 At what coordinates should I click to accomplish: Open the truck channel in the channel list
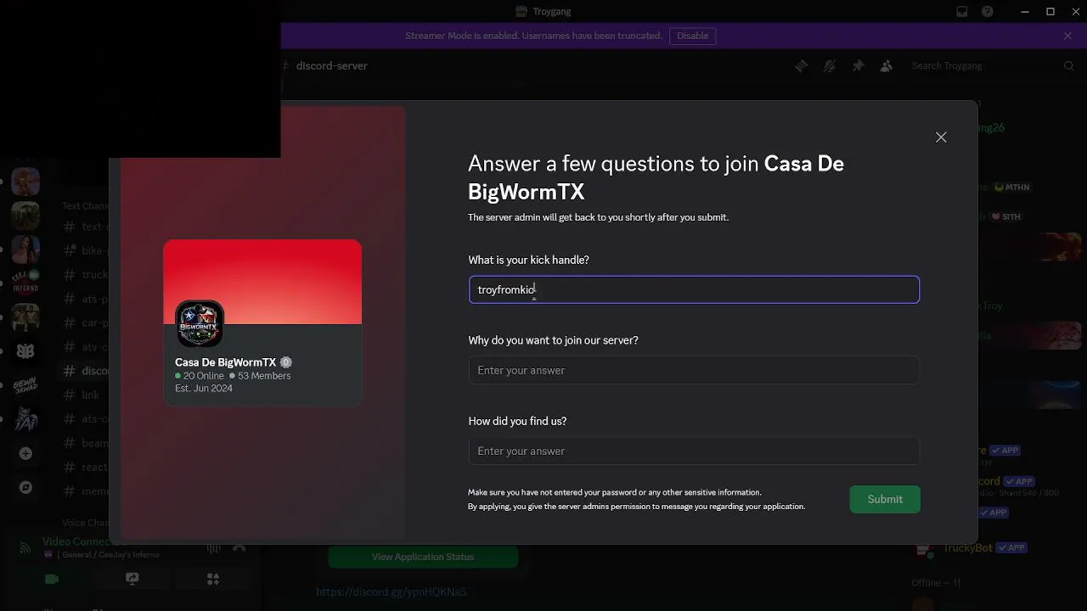85,274
